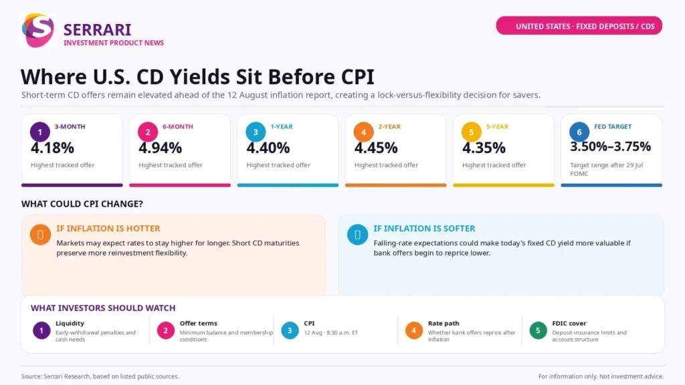Viewport: 685px width, 385px height.
Task: Click the pink bar under the 6-Month card
Action: 180,185
